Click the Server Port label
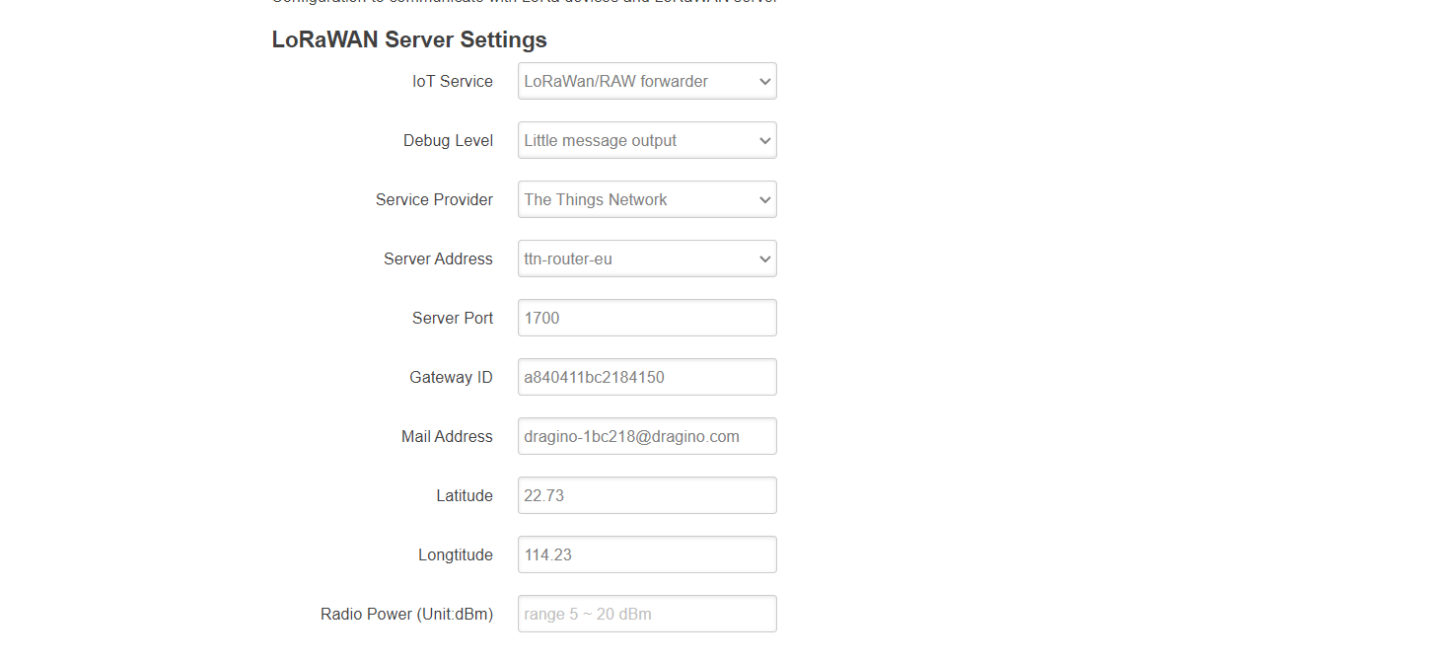 tap(452, 319)
